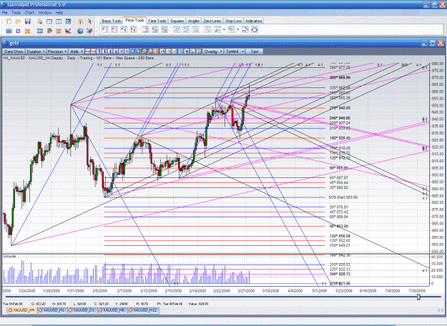Viewport: 447px width, 326px height.
Task: Click the Data Show button
Action: pyautogui.click(x=14, y=51)
